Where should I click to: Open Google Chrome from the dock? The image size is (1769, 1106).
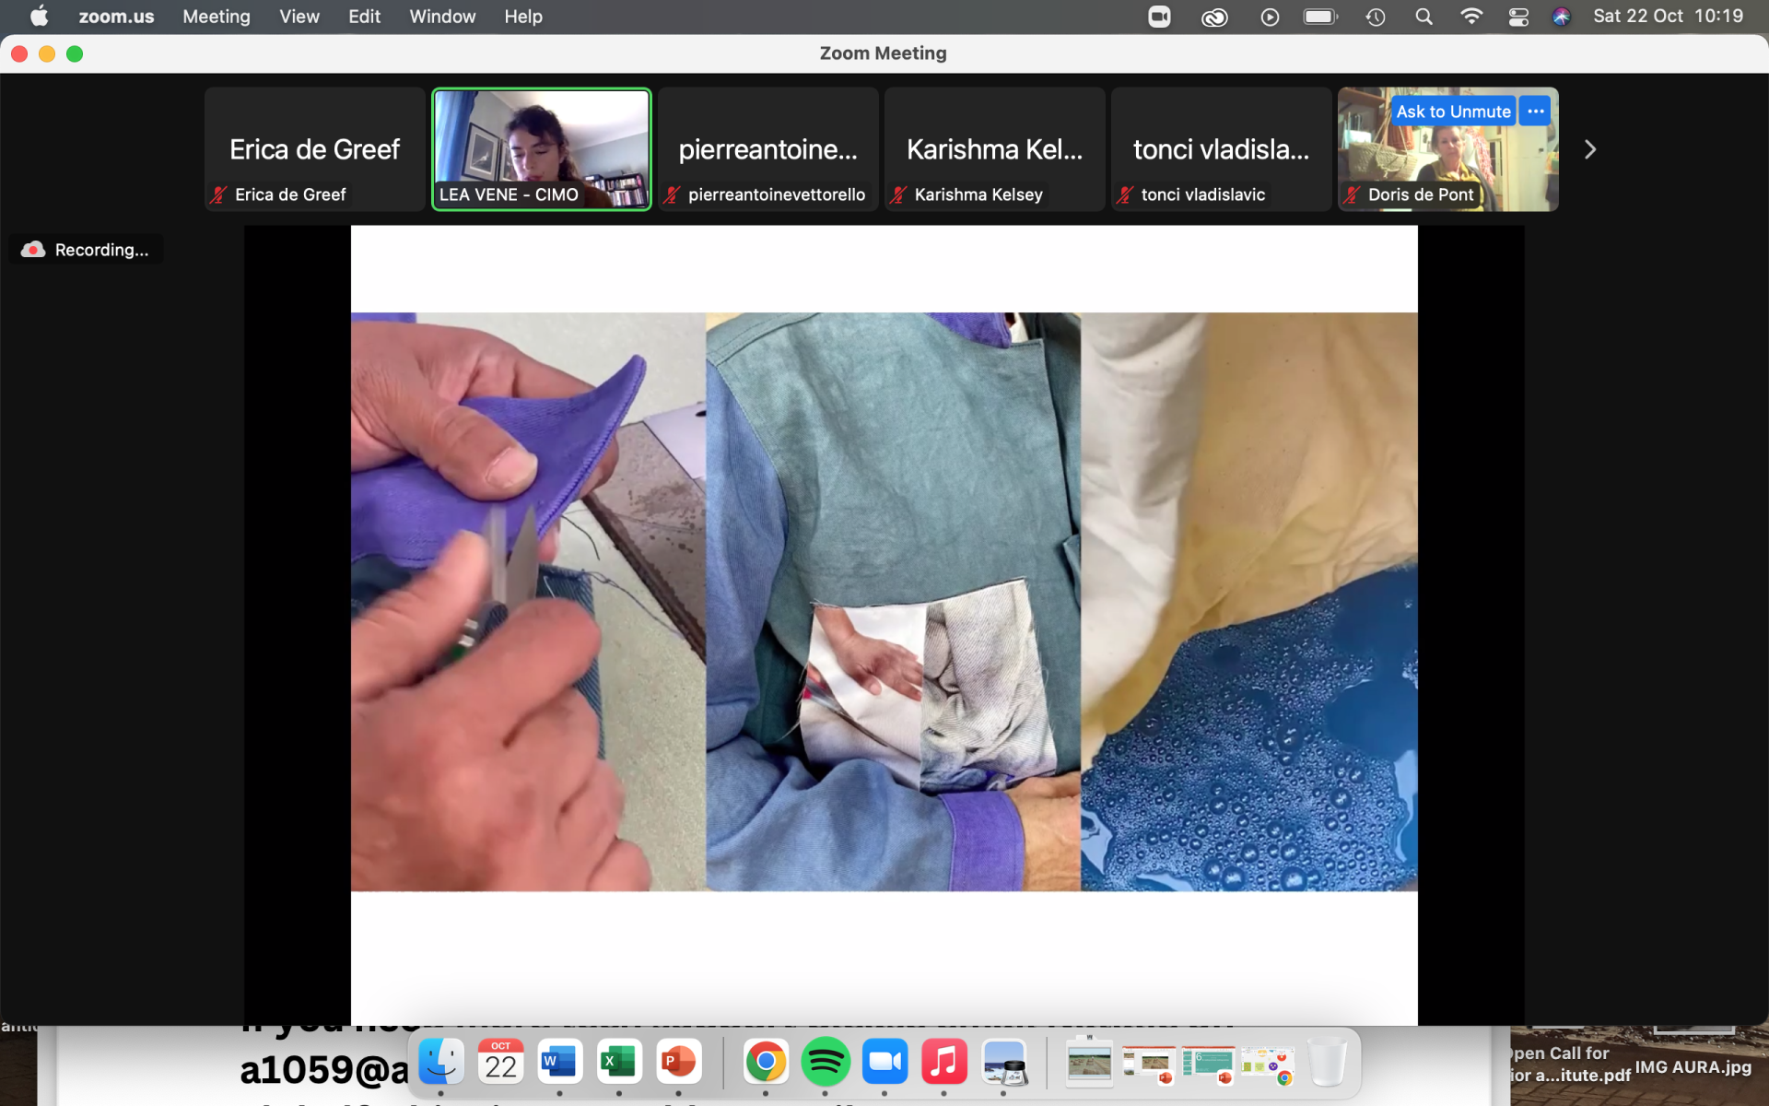click(766, 1063)
